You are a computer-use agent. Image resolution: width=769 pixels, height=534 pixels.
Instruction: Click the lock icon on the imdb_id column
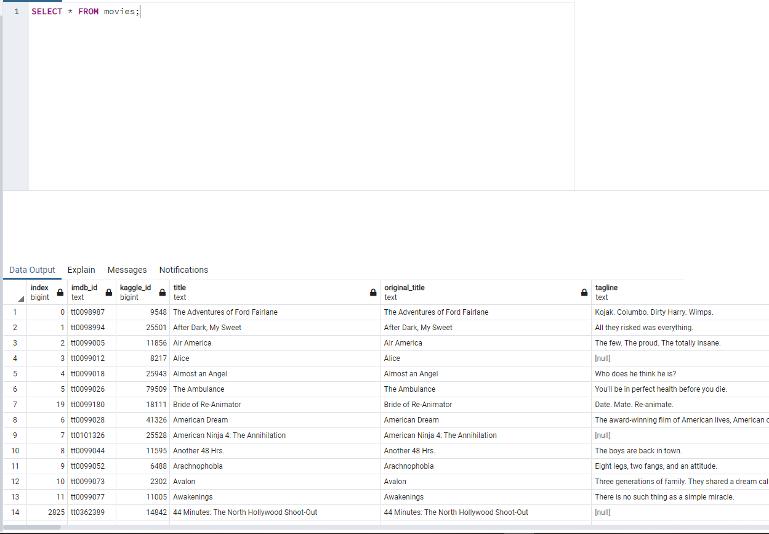pyautogui.click(x=108, y=292)
